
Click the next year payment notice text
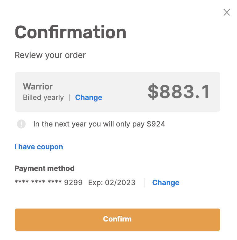[x=99, y=124]
